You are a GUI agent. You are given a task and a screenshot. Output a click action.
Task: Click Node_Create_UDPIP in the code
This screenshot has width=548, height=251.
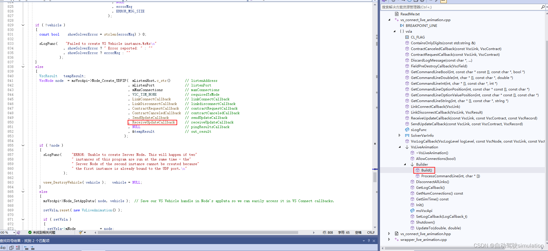(109, 81)
